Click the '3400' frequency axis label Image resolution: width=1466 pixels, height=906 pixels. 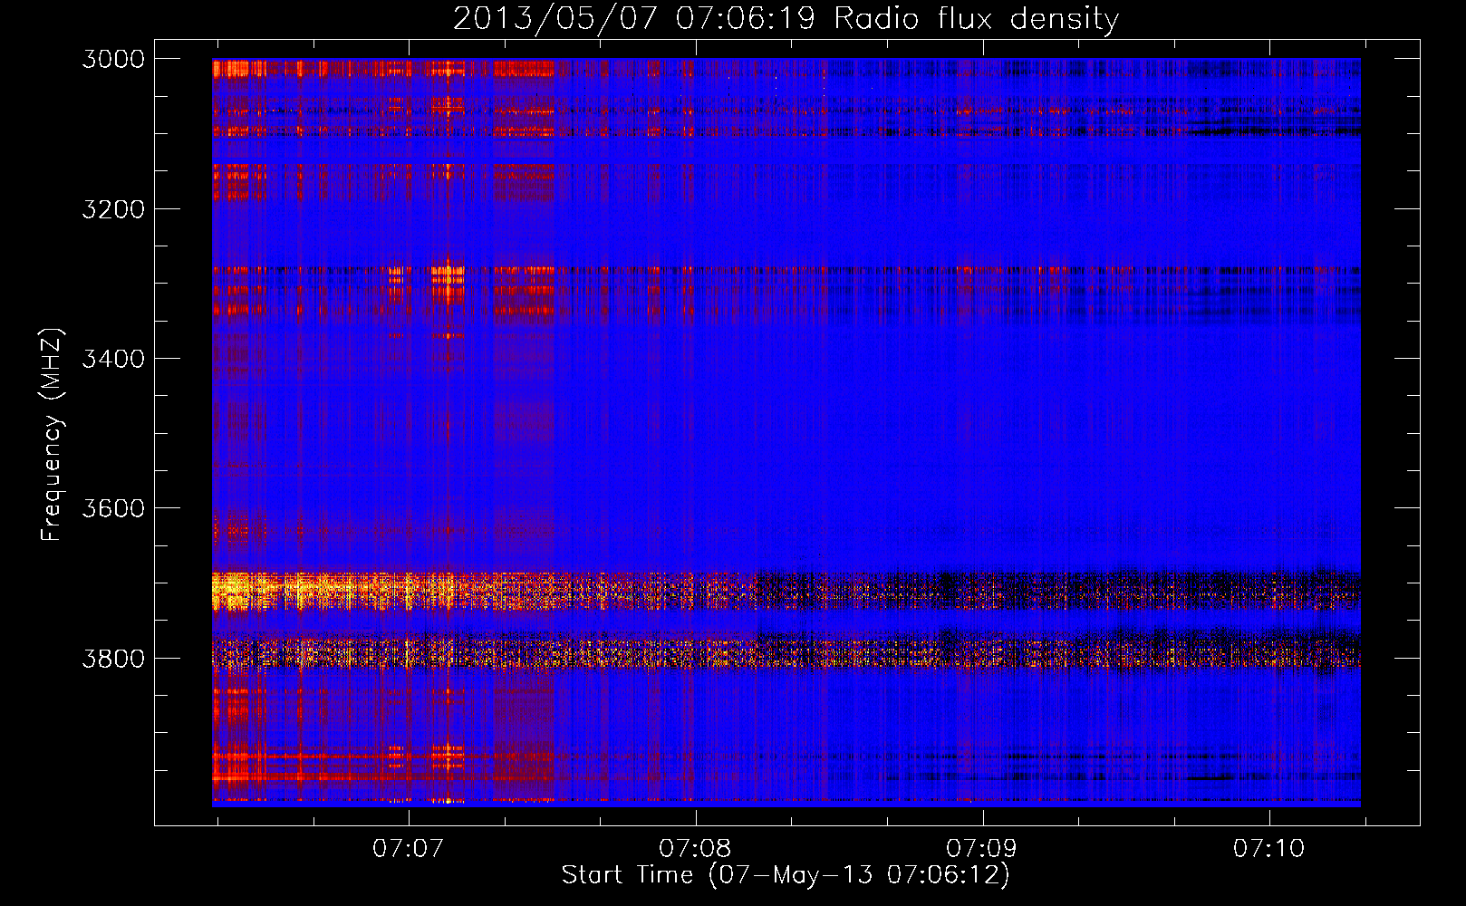[x=113, y=359]
